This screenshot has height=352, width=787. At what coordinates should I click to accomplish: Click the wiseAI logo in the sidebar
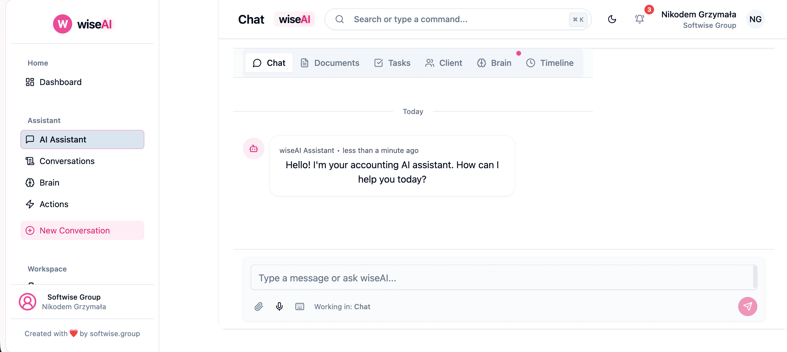tap(83, 24)
